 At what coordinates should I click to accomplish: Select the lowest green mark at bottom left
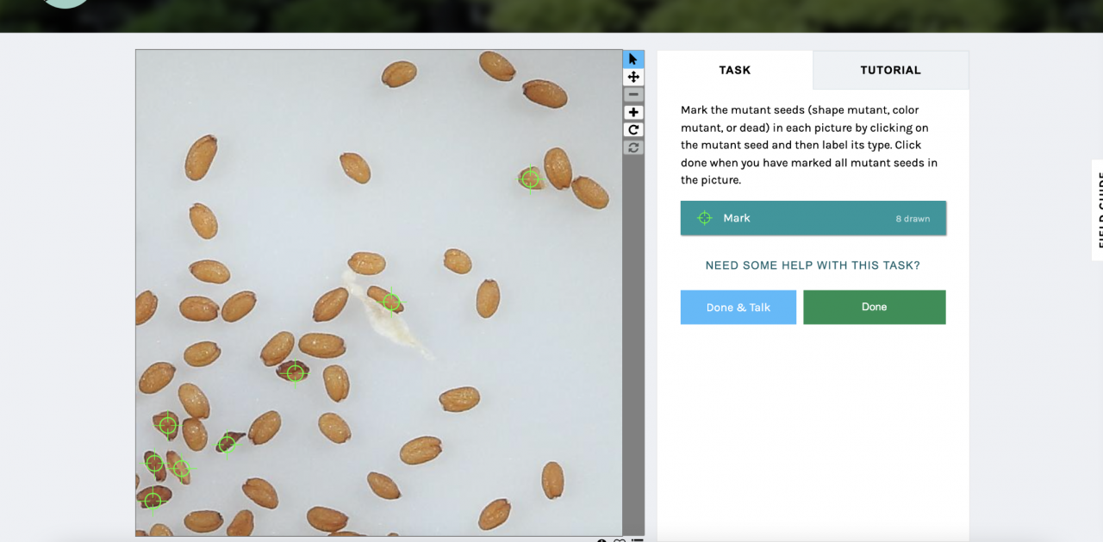coord(153,500)
